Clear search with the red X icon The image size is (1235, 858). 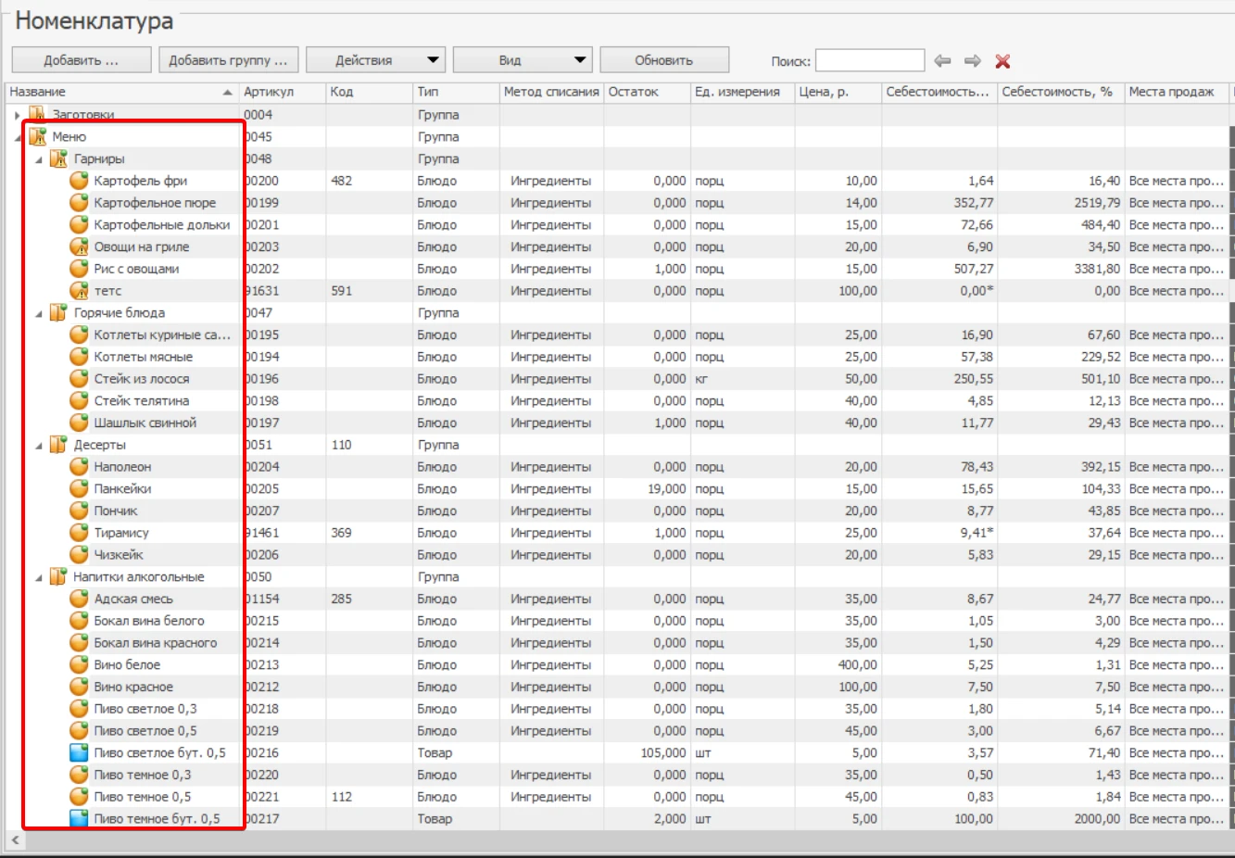[1002, 61]
